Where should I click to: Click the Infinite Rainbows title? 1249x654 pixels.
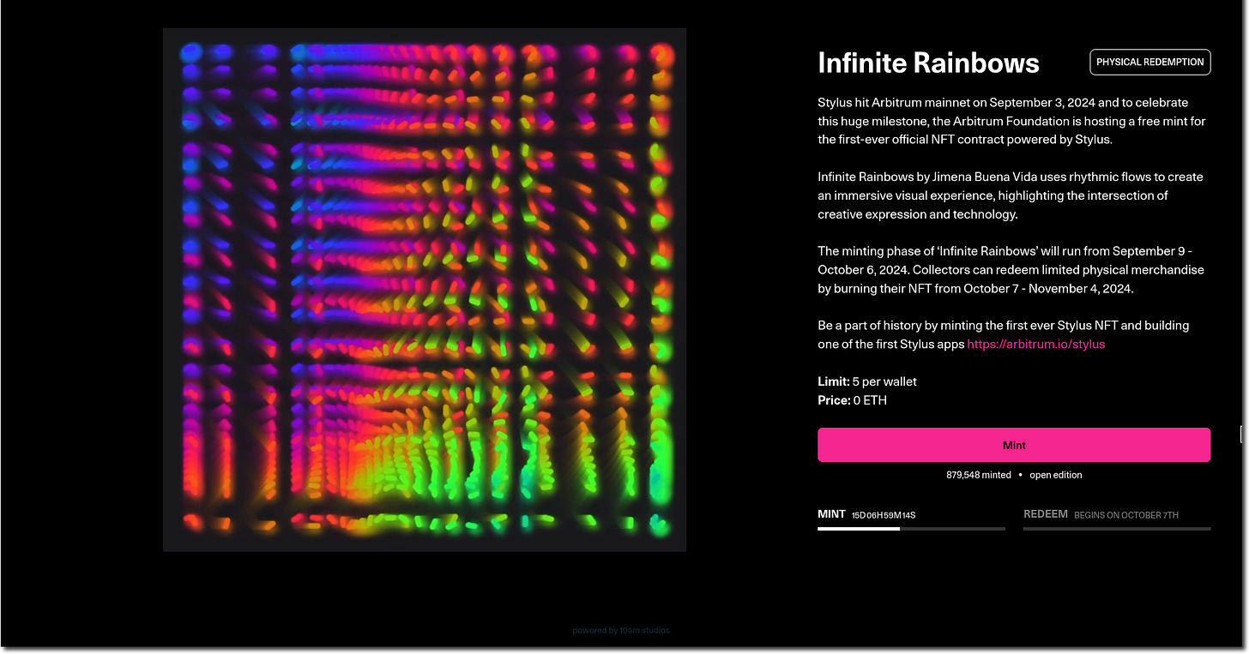[x=928, y=63]
